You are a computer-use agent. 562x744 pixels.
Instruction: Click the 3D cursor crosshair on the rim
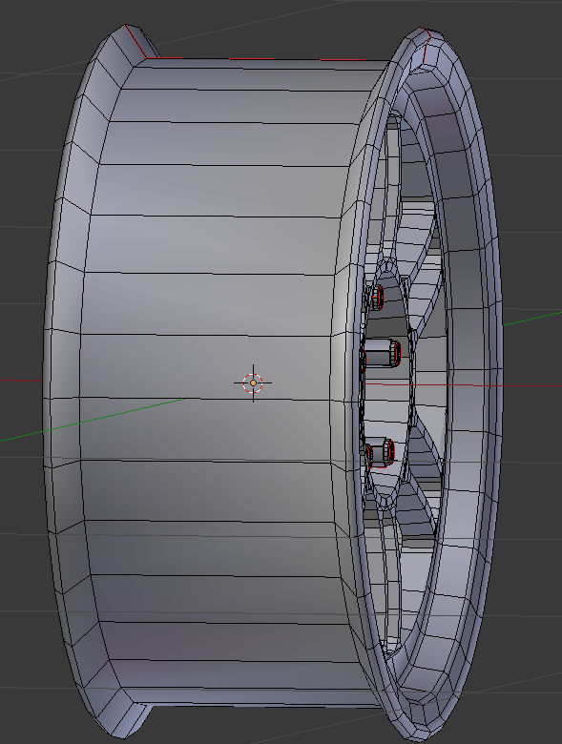point(253,382)
